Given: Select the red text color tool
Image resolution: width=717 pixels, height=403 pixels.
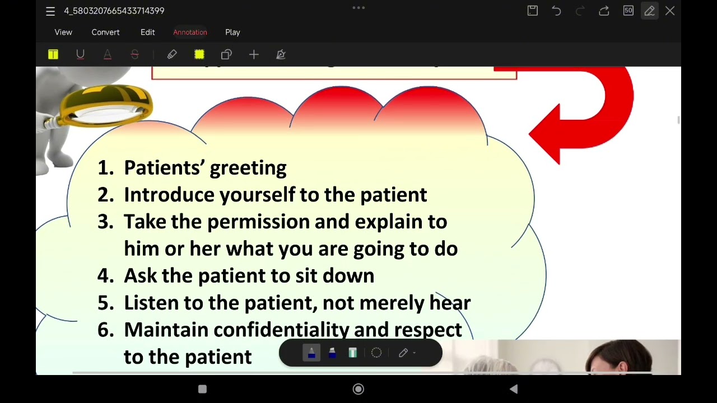Looking at the screenshot, I should [108, 54].
